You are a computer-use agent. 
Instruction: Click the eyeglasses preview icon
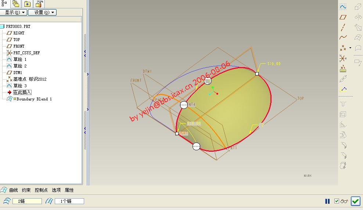(344, 201)
